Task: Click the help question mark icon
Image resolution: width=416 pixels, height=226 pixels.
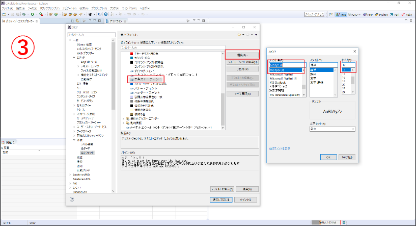Action: point(72,198)
